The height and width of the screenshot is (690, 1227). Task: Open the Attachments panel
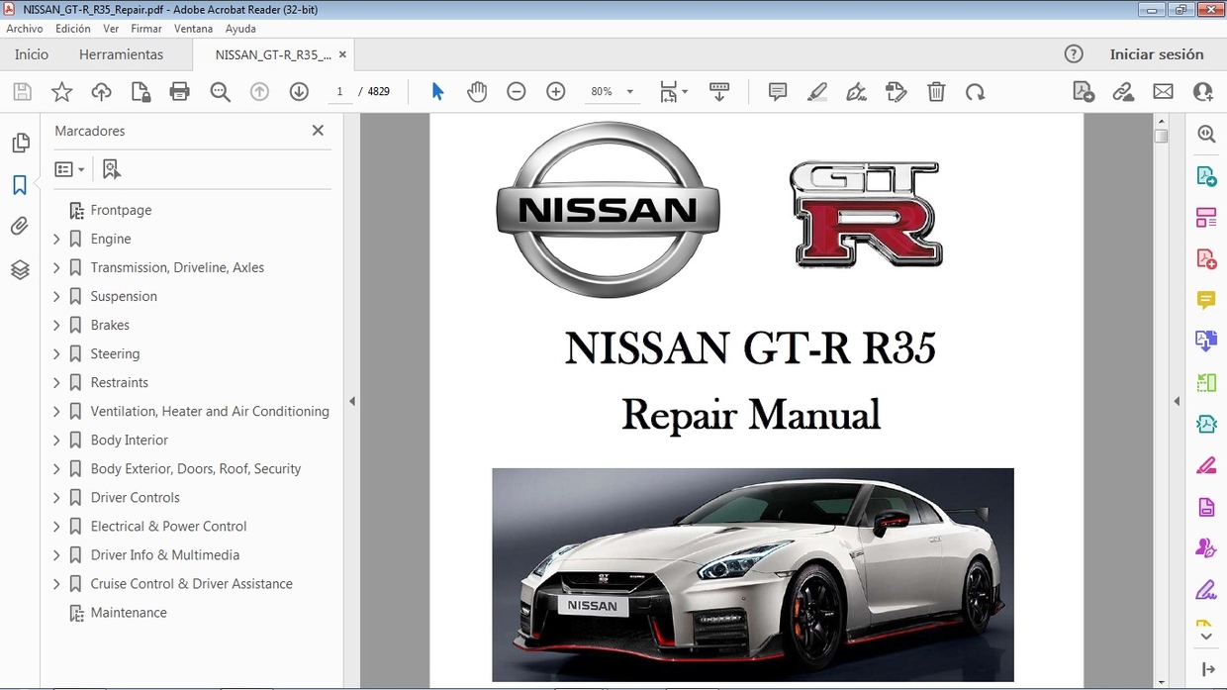coord(20,226)
